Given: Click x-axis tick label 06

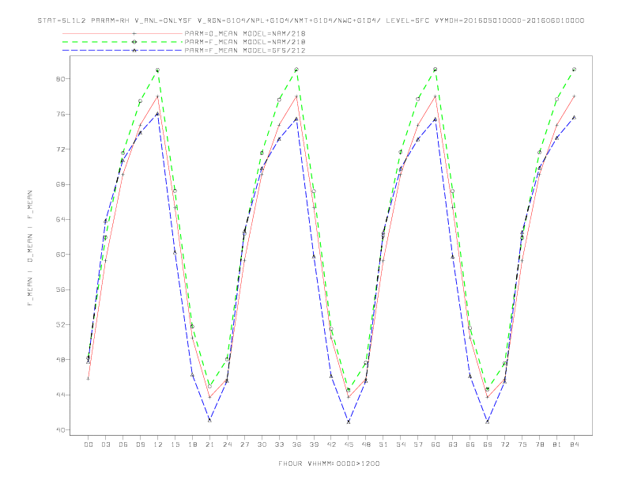Looking at the screenshot, I should pyautogui.click(x=123, y=444).
